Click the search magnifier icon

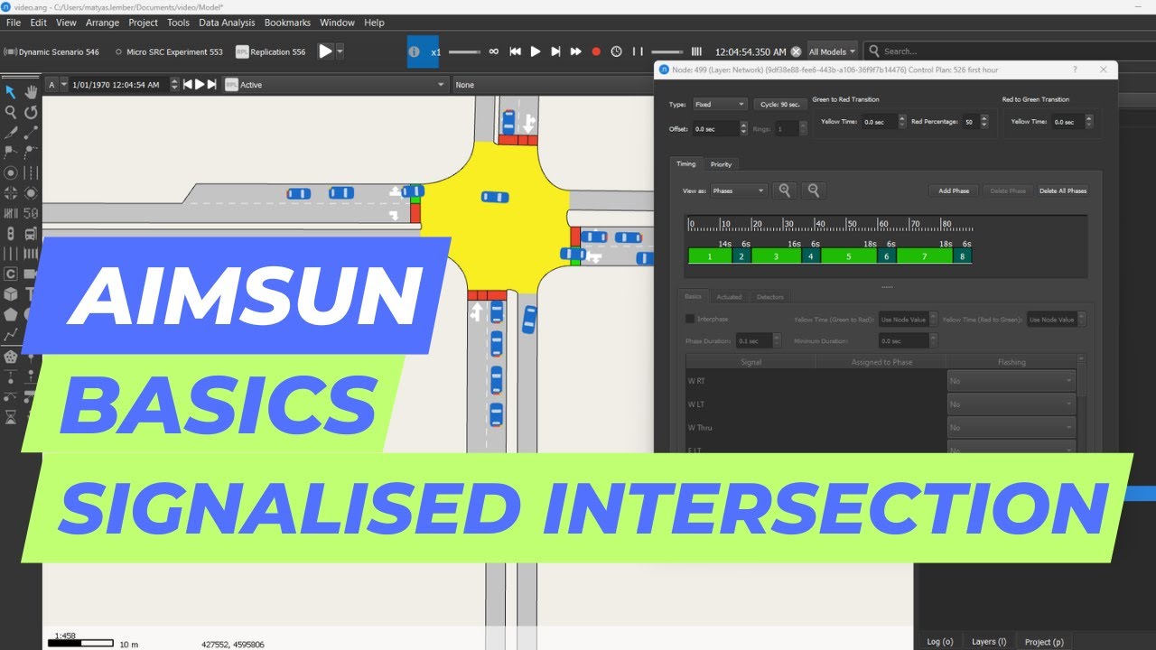(x=873, y=51)
